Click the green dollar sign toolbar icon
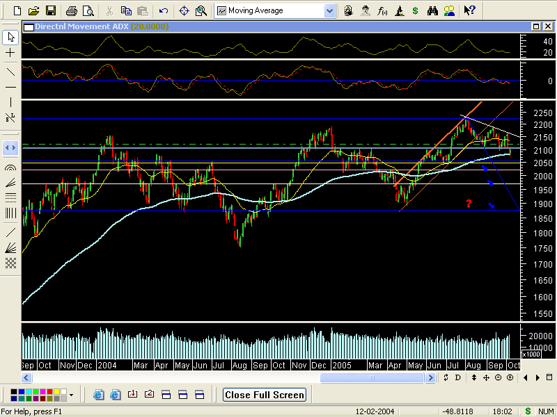 coord(415,10)
